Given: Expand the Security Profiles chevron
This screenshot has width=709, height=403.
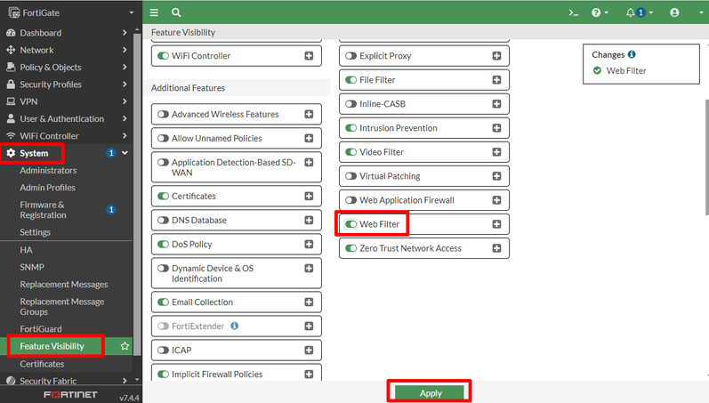Looking at the screenshot, I should (x=125, y=85).
